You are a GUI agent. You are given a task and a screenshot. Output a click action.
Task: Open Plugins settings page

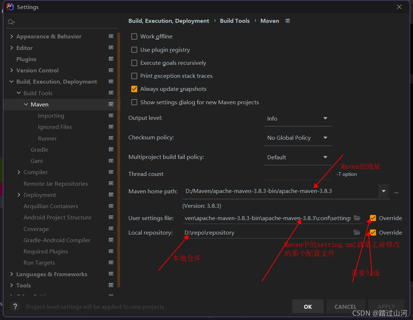[x=26, y=59]
